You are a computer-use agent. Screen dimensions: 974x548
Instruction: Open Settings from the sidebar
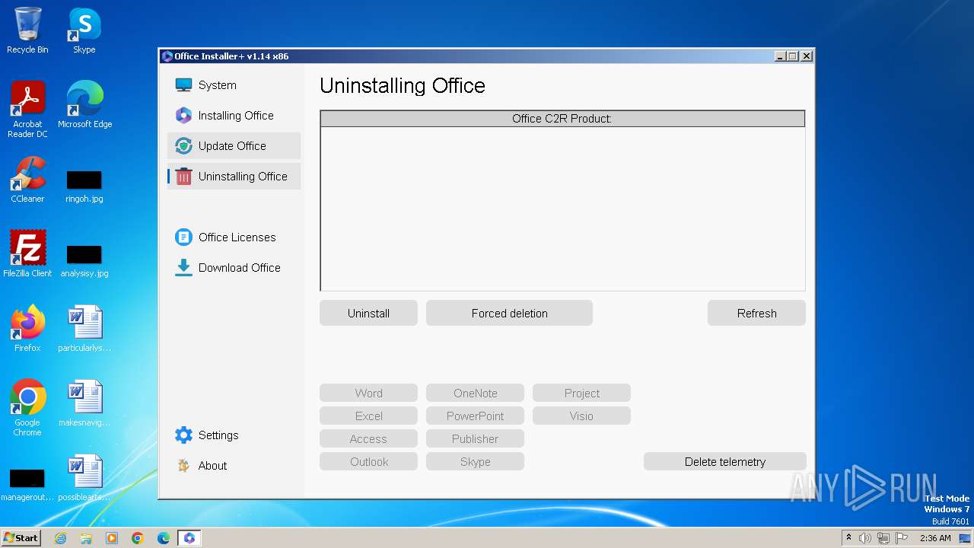tap(234, 435)
